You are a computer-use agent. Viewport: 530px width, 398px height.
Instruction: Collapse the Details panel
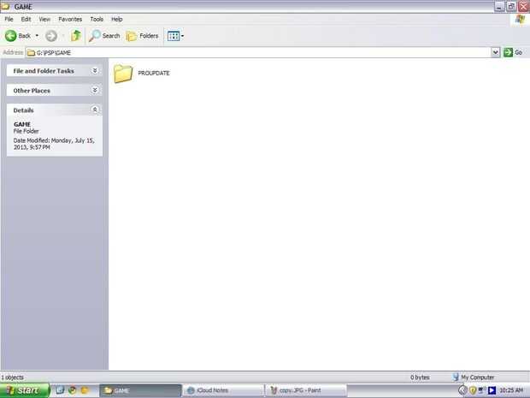95,110
